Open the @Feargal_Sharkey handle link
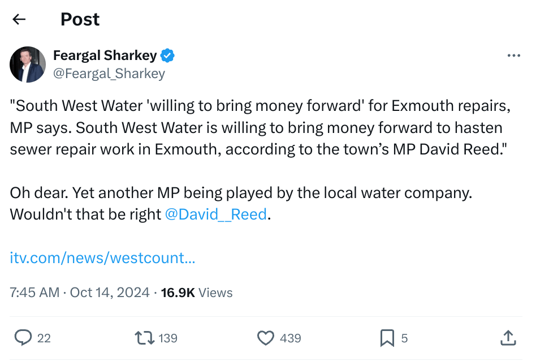Image resolution: width=536 pixels, height=361 pixels. tap(109, 74)
